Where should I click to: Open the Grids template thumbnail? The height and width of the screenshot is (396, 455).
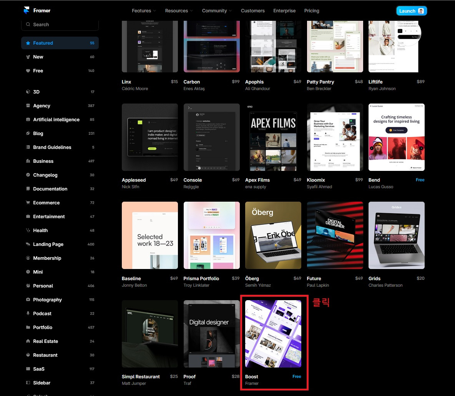[x=396, y=236]
